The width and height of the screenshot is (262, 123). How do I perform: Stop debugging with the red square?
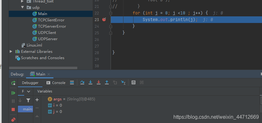13,109
